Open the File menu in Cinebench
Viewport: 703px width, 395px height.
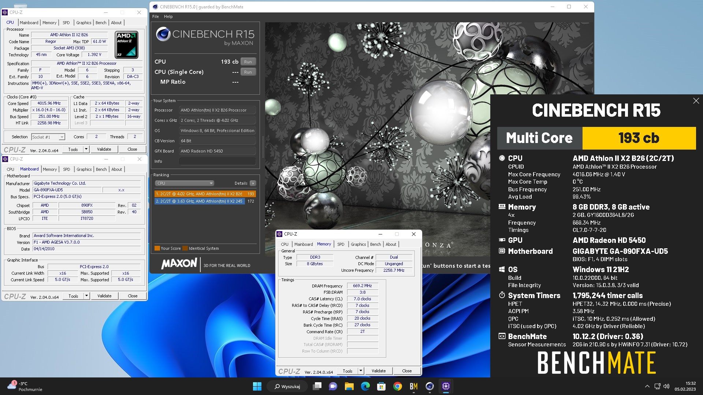pos(156,16)
